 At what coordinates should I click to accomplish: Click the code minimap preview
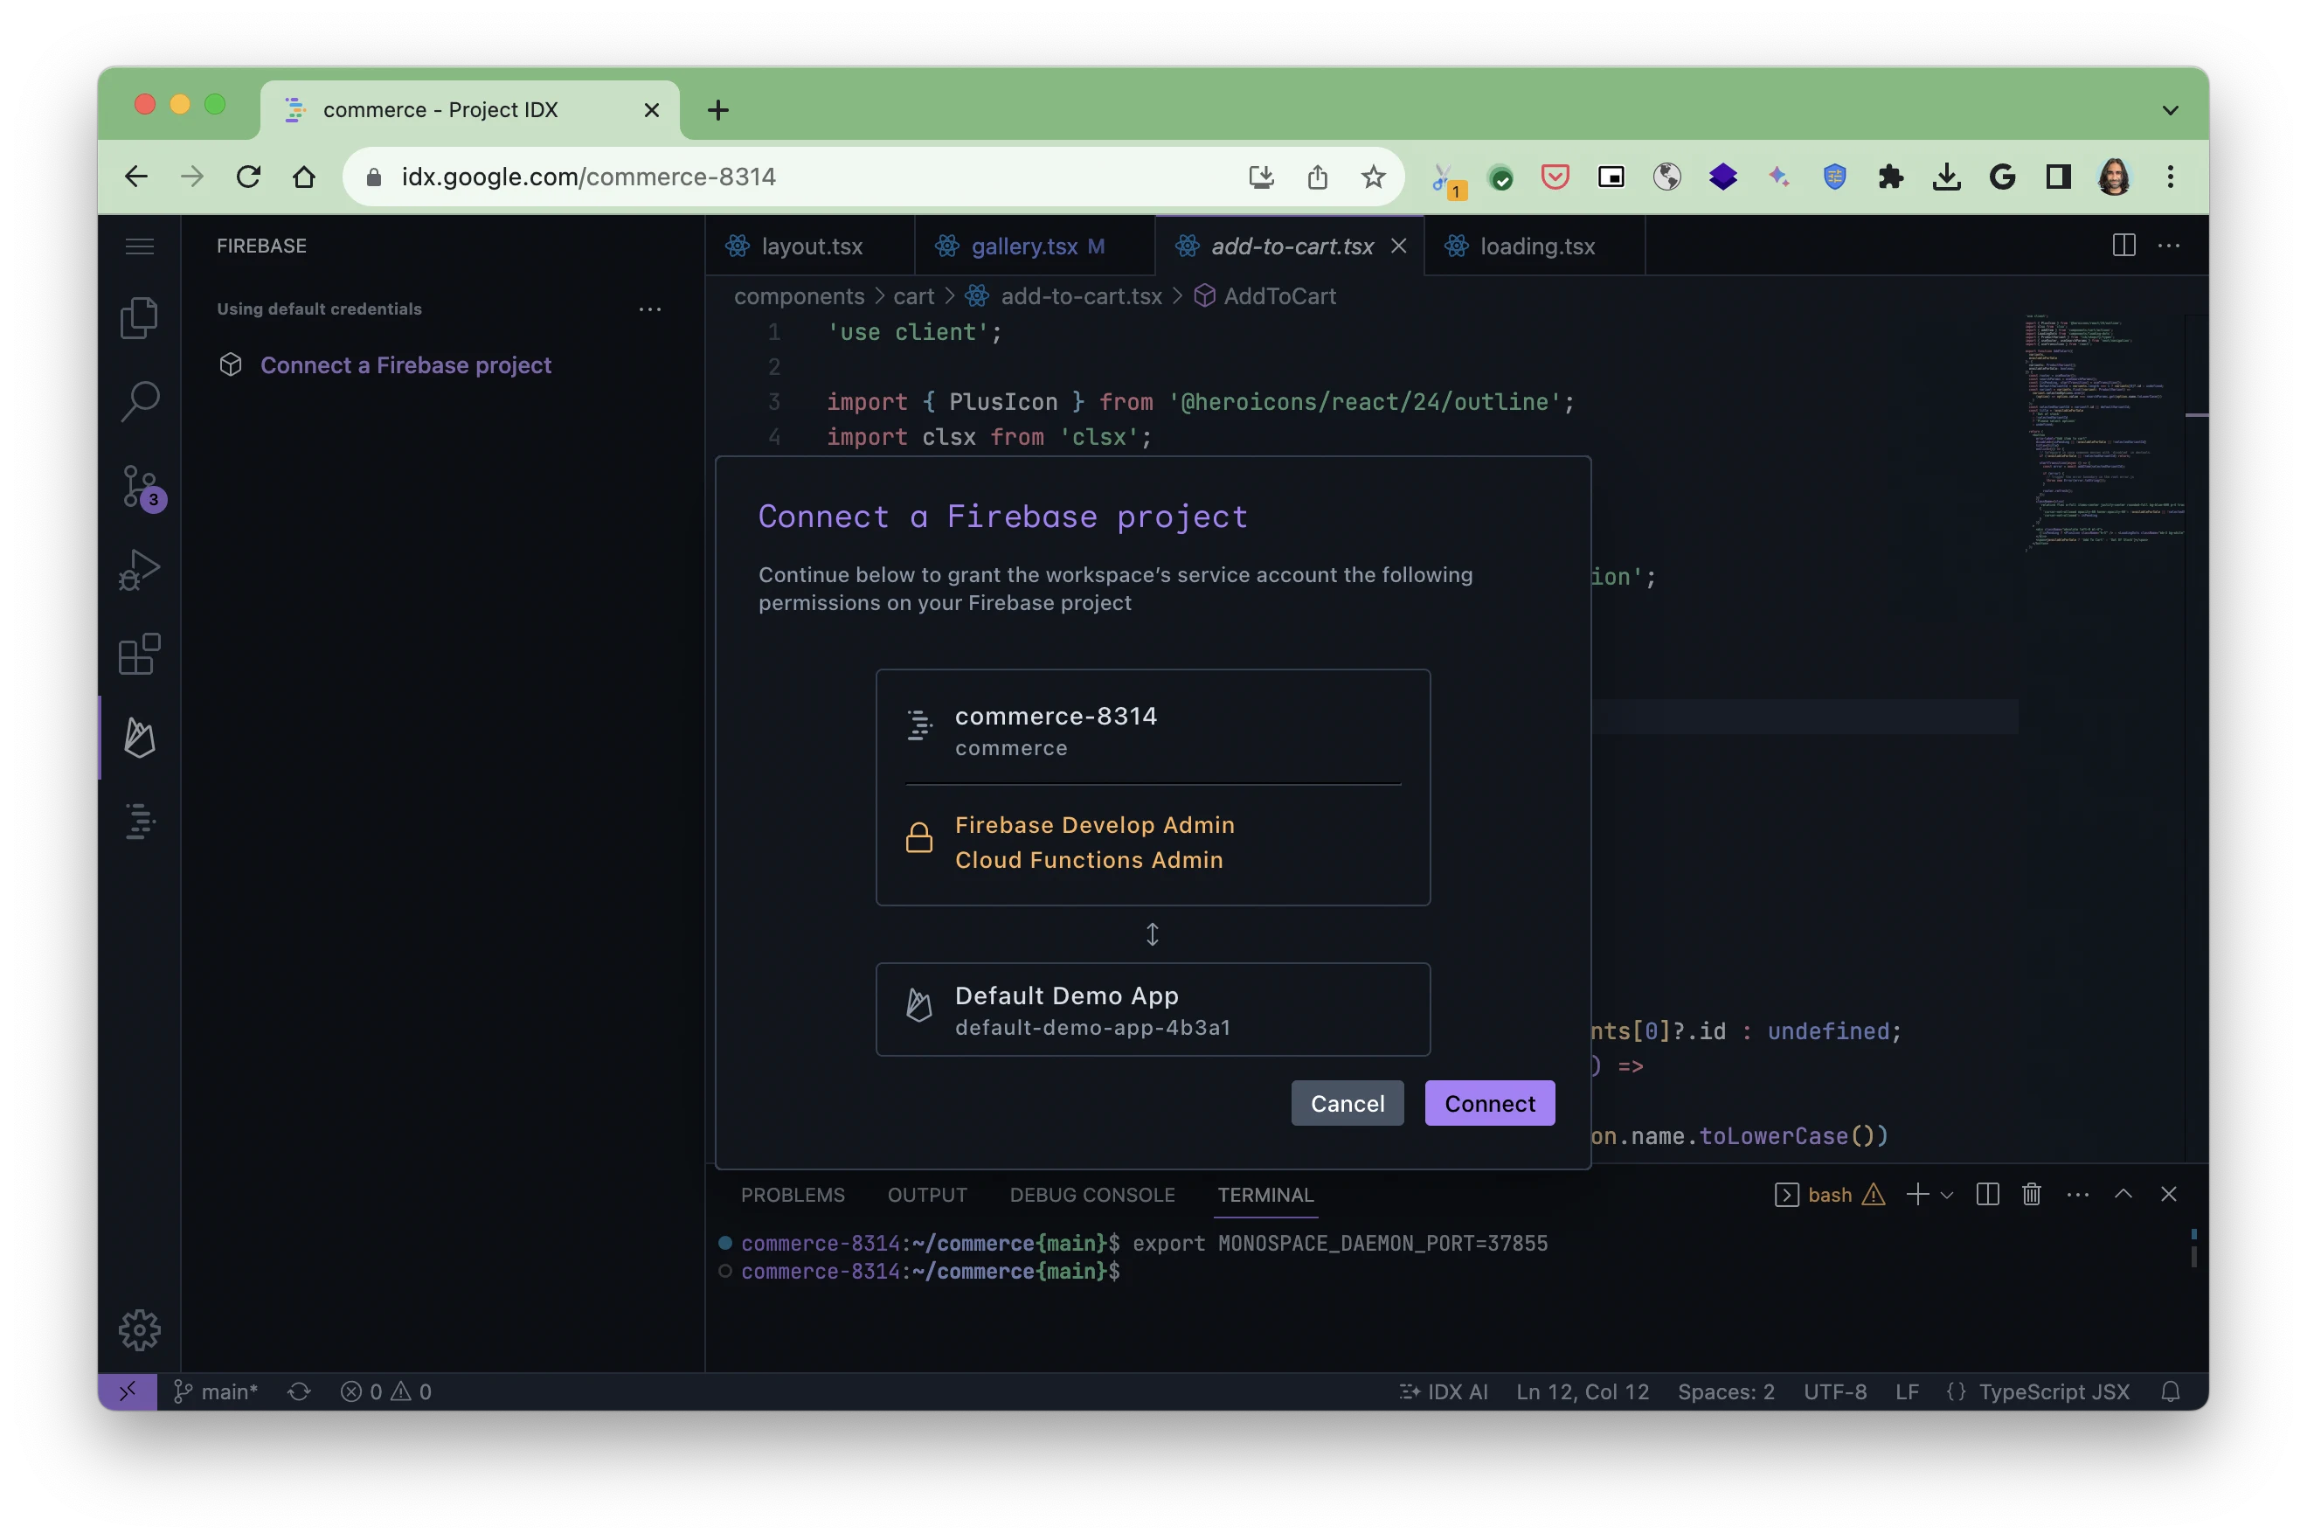[x=2101, y=432]
